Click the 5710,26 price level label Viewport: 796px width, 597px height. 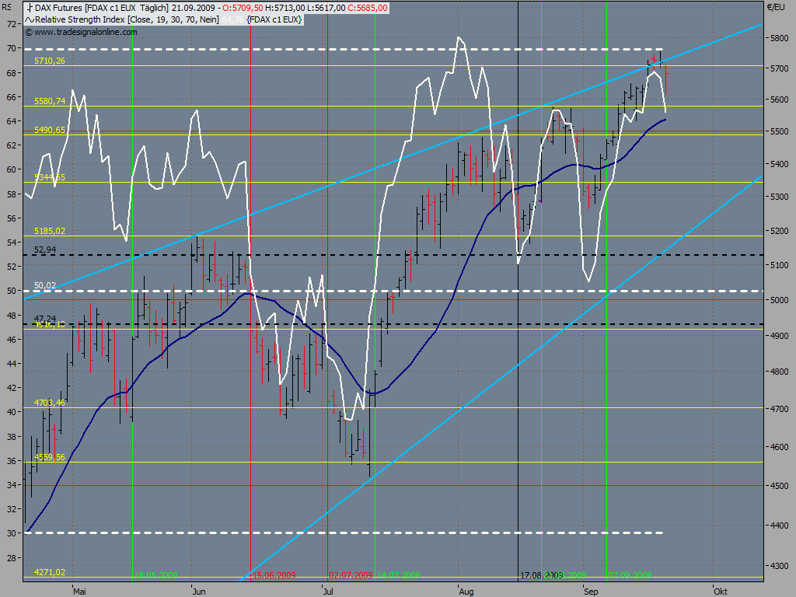click(50, 61)
